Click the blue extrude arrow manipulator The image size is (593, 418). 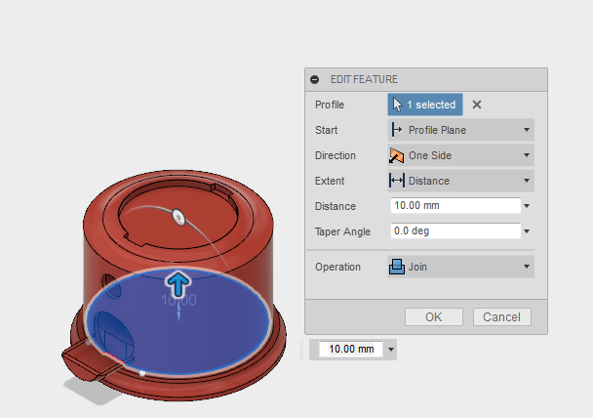coord(178,284)
